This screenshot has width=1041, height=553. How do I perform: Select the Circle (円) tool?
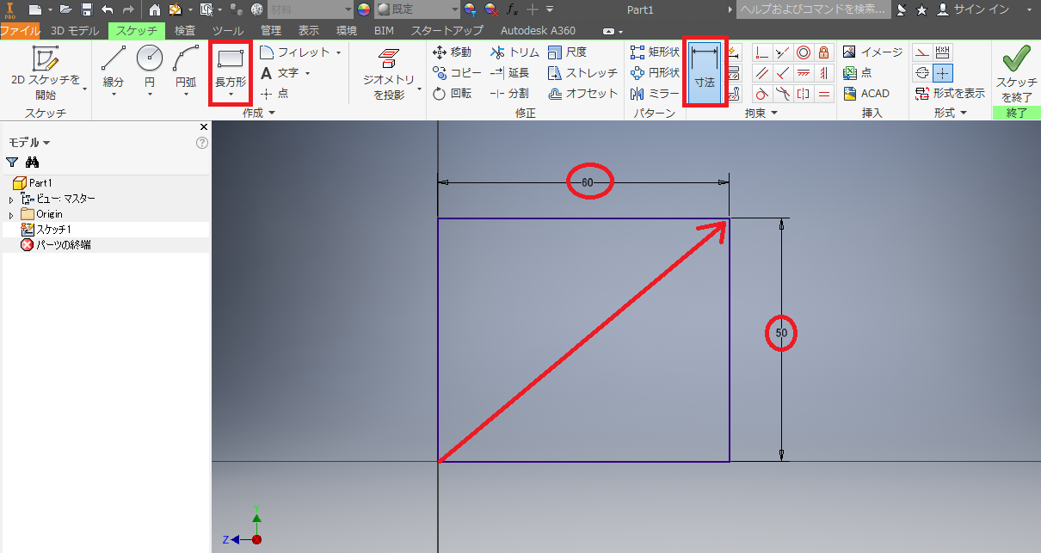pos(150,65)
